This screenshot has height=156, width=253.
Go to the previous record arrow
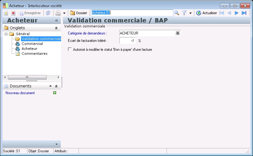pos(229,13)
